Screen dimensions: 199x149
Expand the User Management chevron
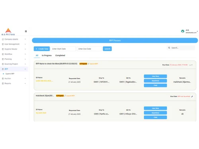(x=25, y=44)
